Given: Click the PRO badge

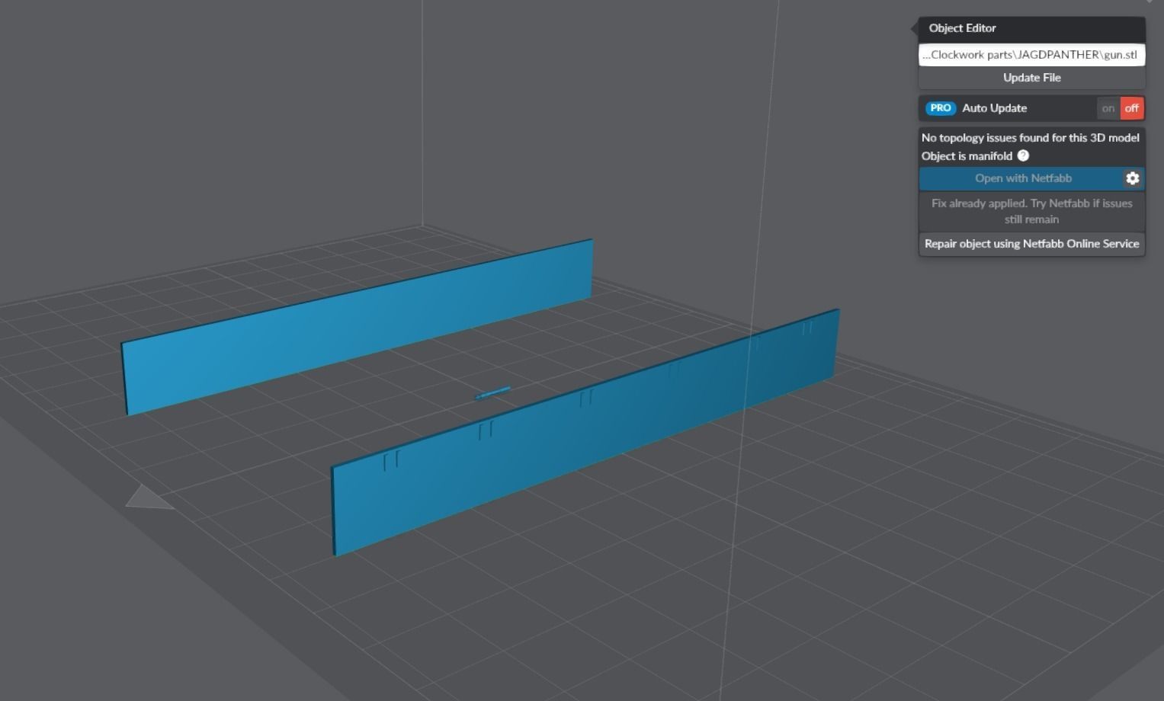Looking at the screenshot, I should (941, 108).
